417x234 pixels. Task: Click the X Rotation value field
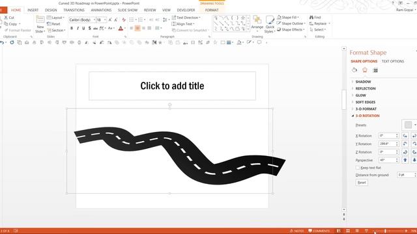pyautogui.click(x=388, y=136)
